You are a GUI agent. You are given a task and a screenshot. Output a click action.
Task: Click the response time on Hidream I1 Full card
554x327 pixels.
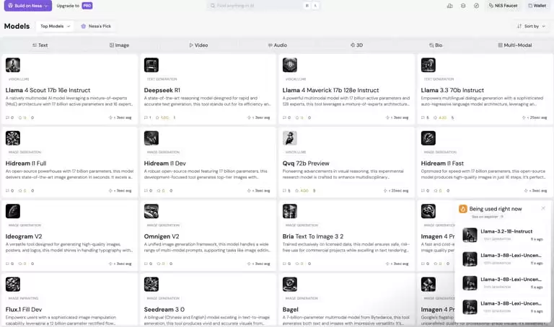(x=120, y=190)
